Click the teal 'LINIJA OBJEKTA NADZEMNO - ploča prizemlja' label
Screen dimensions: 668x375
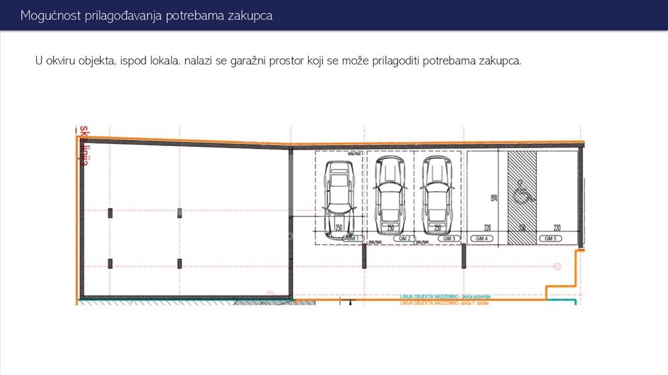point(445,296)
